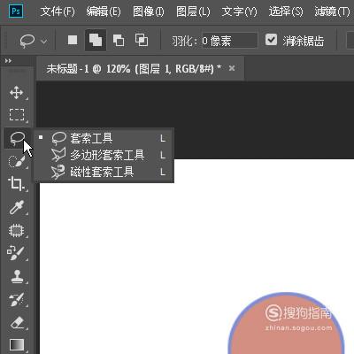354x354 pixels.
Task: Open the 编辑(E) menu
Action: 104,12
